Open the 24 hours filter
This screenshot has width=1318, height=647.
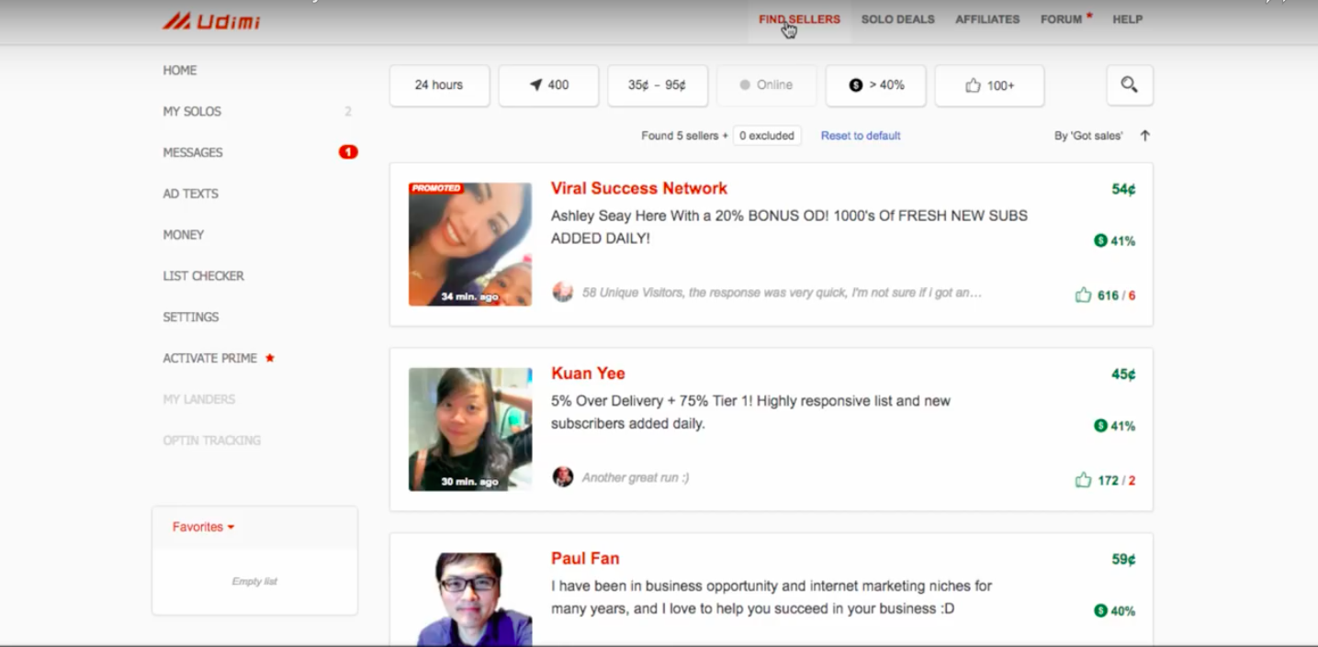[439, 85]
